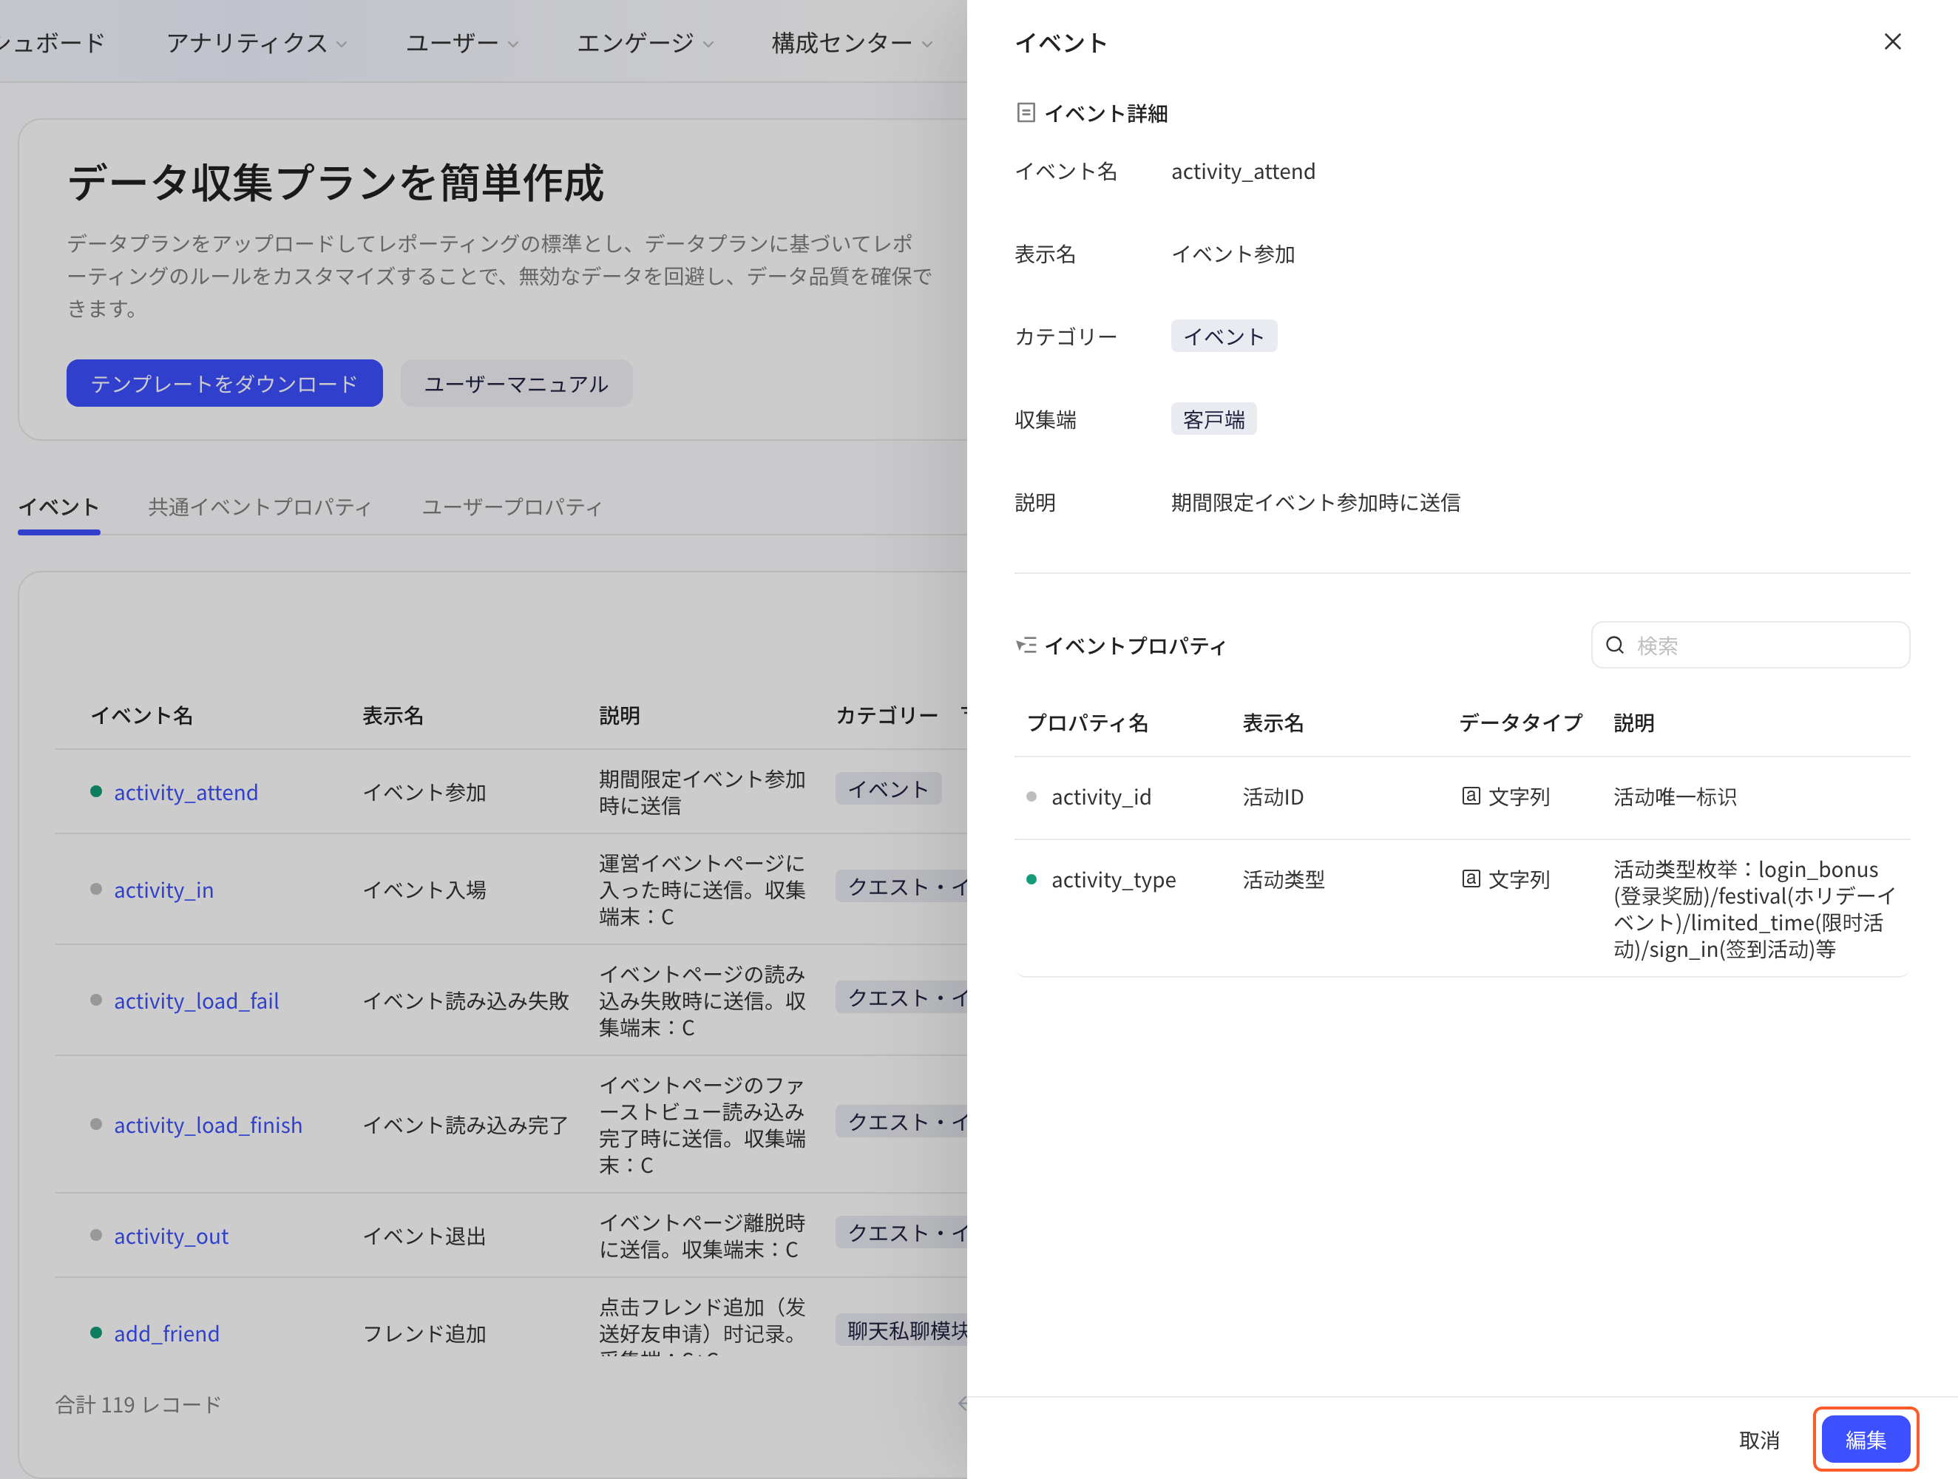Open the activity_load_finish event link

[x=208, y=1124]
